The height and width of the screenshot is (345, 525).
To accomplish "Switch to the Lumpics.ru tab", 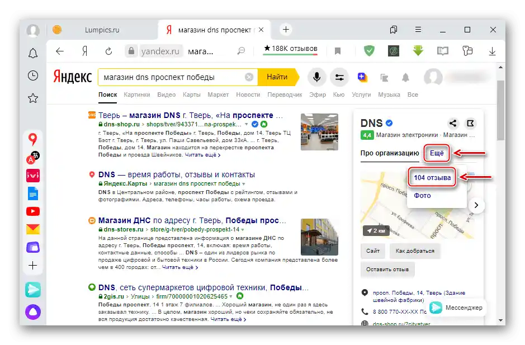I will [x=102, y=30].
